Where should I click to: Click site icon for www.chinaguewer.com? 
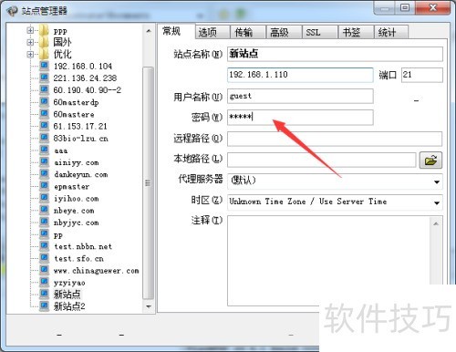[44, 270]
